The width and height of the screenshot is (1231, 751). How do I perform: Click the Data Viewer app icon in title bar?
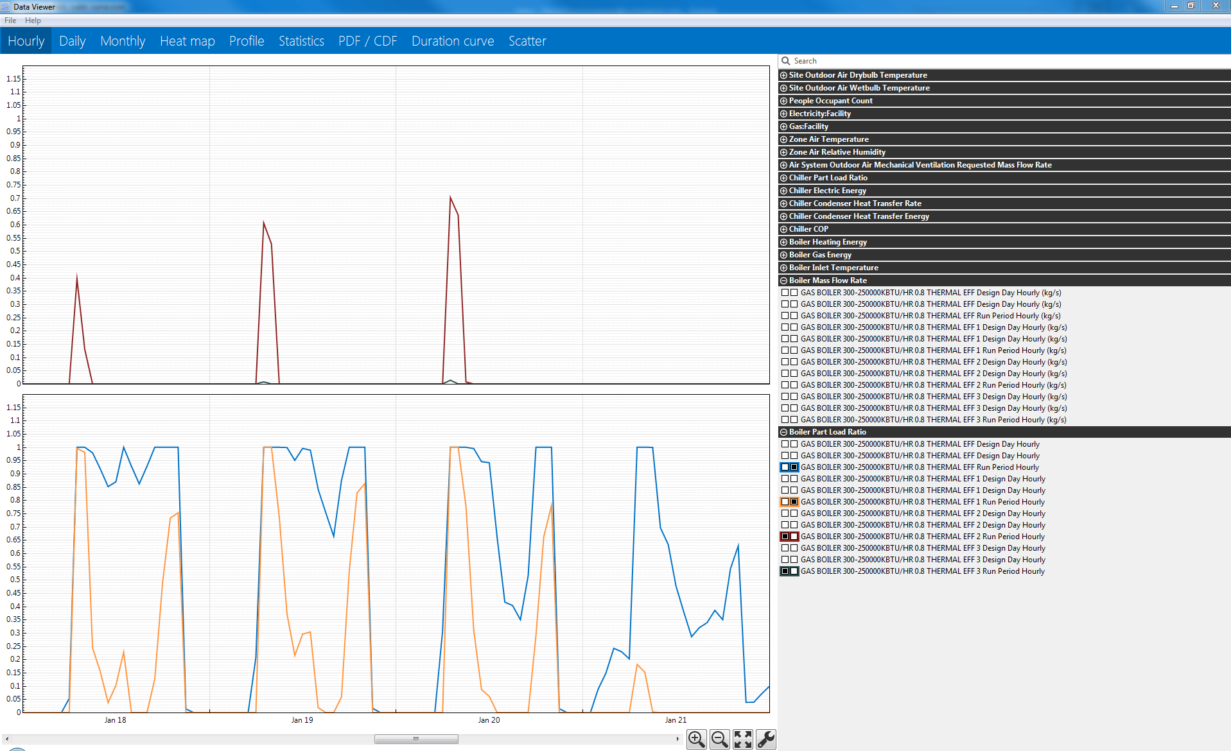pos(5,6)
